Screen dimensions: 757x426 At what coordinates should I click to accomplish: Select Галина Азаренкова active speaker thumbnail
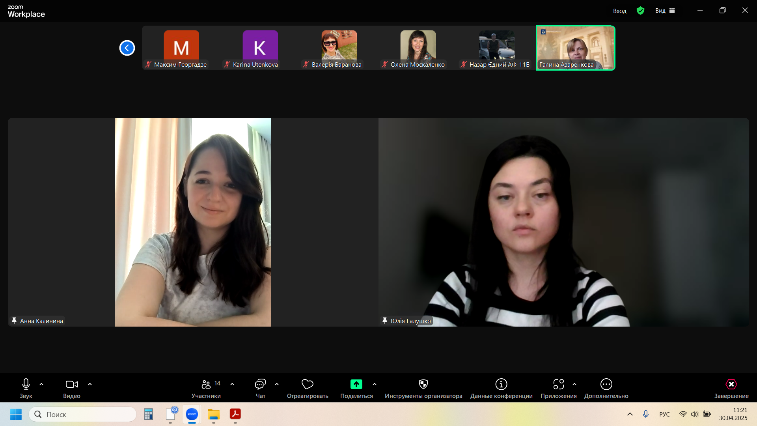coord(576,48)
